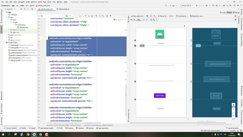Screen dimensions: 243x137
Task: Click zoom to fit icon in preview
Action: pyautogui.click(x=234, y=119)
